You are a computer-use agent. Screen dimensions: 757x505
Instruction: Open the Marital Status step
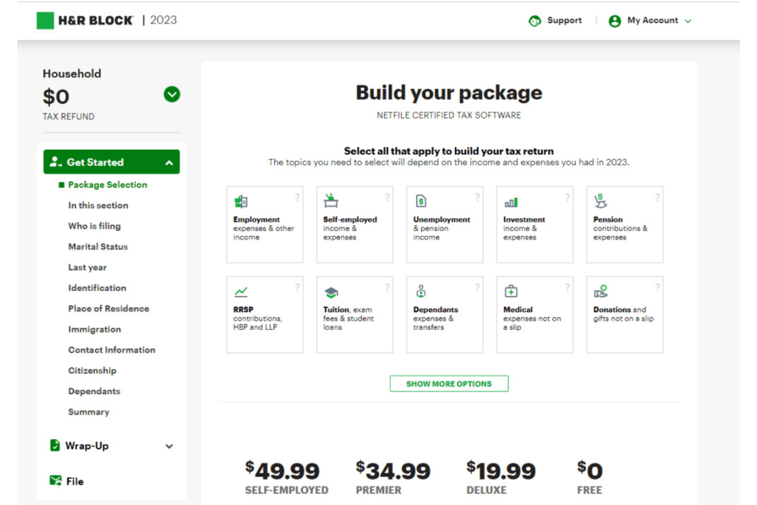[x=98, y=247]
